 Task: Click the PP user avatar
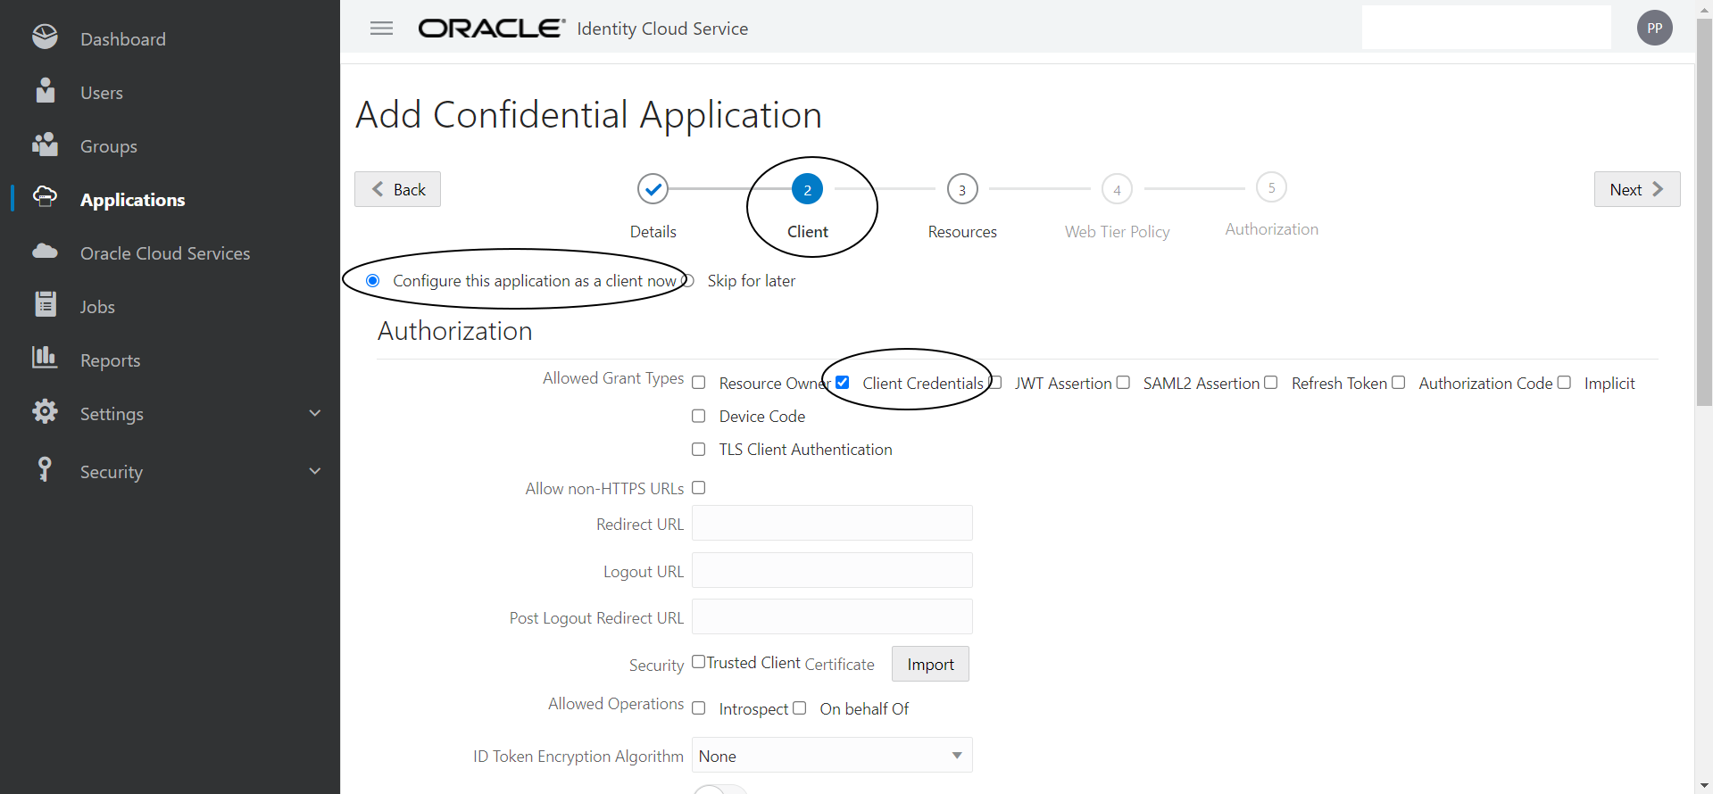(x=1654, y=29)
